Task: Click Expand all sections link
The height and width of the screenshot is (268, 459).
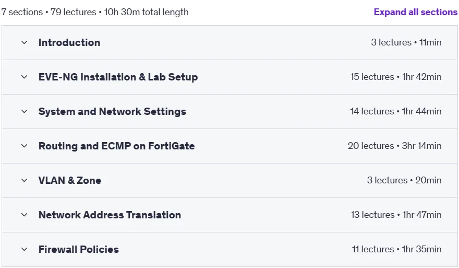Action: (x=415, y=12)
